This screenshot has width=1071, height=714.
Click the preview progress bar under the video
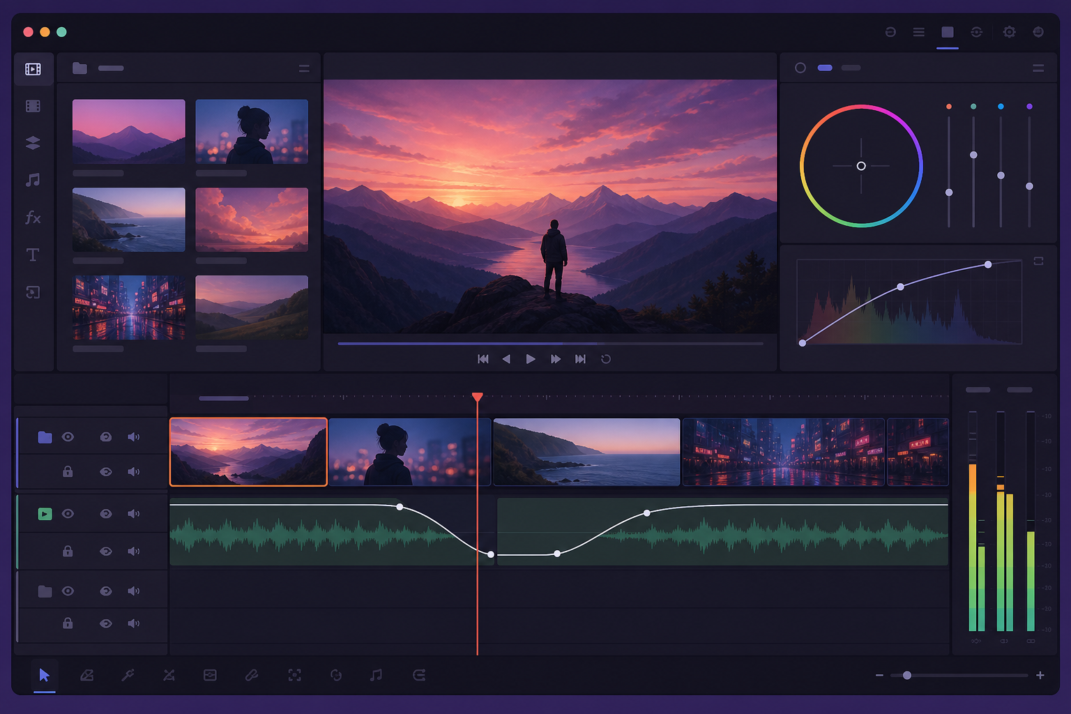pyautogui.click(x=551, y=344)
